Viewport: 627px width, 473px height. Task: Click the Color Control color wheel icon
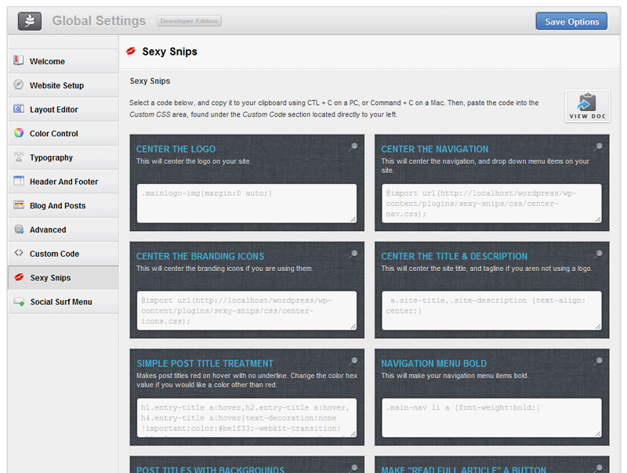coord(18,132)
